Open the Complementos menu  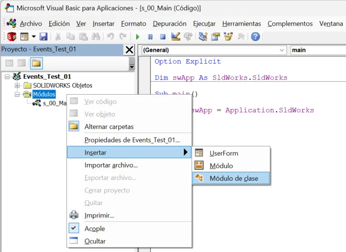point(290,23)
